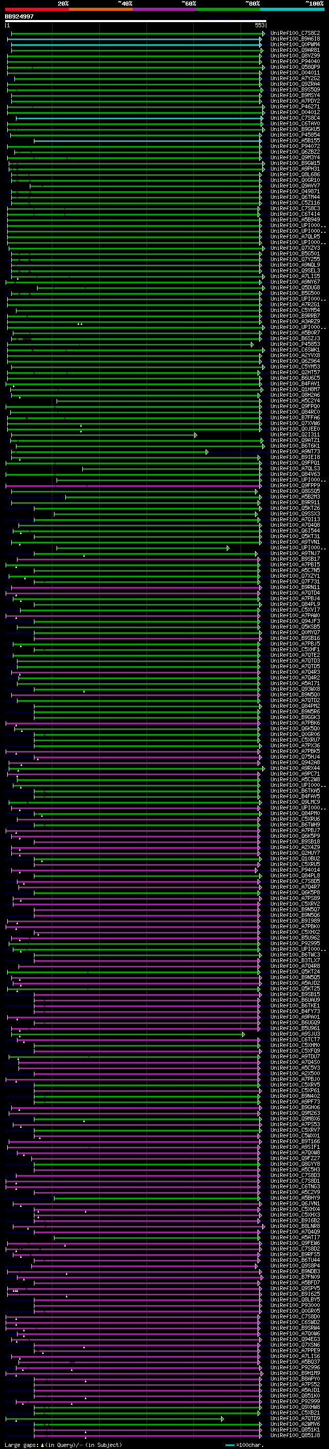Open hit UniRef100_P94040
Viewport: 329px width, 1449px height.
click(295, 61)
